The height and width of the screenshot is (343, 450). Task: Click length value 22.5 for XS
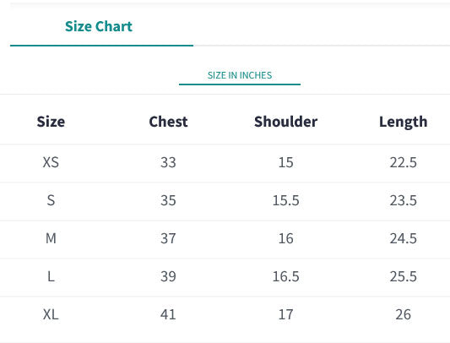coord(404,162)
